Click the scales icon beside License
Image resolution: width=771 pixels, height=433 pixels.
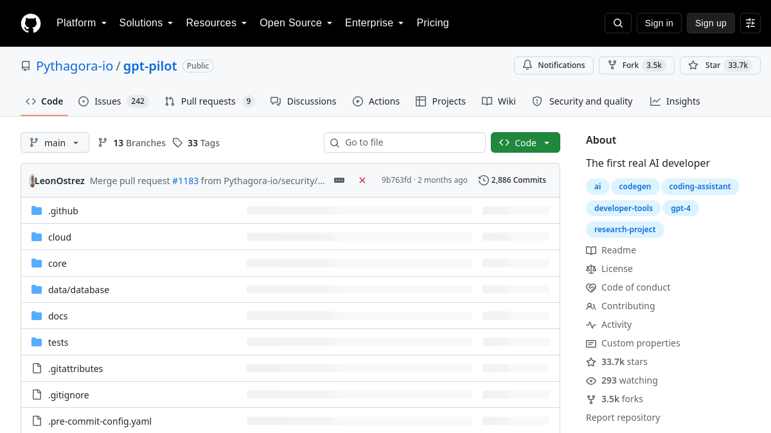(591, 269)
